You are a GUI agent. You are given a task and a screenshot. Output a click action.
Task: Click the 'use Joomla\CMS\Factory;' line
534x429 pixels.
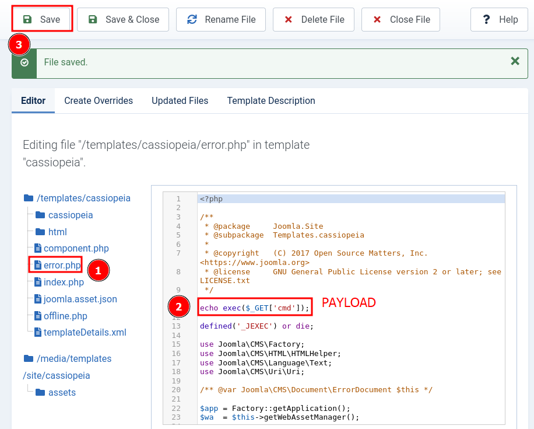tap(252, 344)
